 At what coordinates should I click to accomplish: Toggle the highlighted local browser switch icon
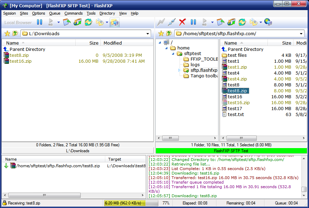coord(114,22)
